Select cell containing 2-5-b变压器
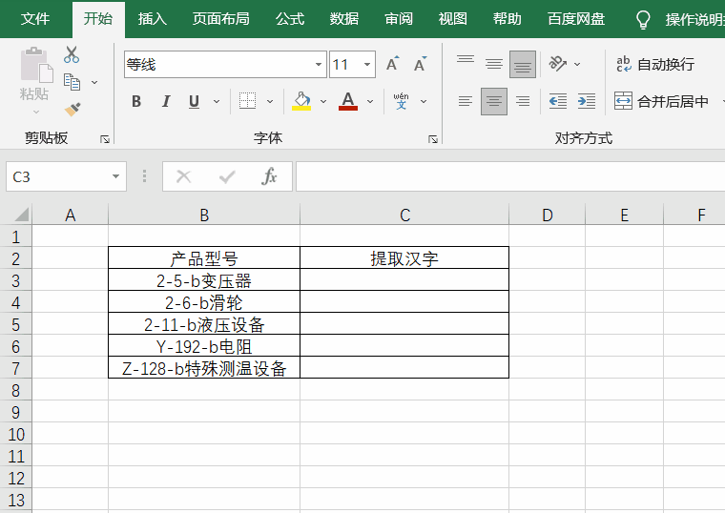725x513 pixels. (x=204, y=280)
